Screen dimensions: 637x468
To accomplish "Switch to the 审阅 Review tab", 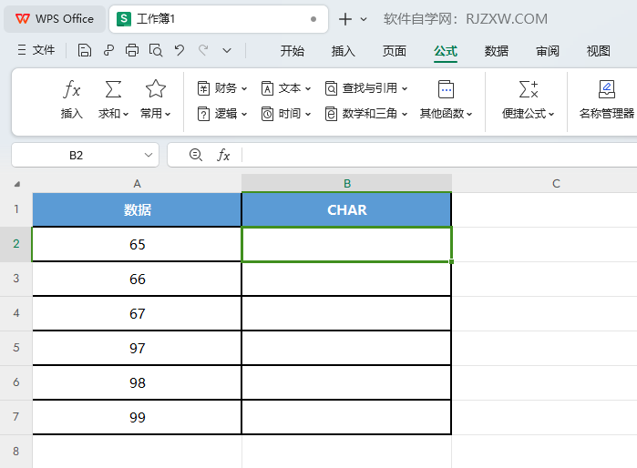I will click(x=547, y=51).
